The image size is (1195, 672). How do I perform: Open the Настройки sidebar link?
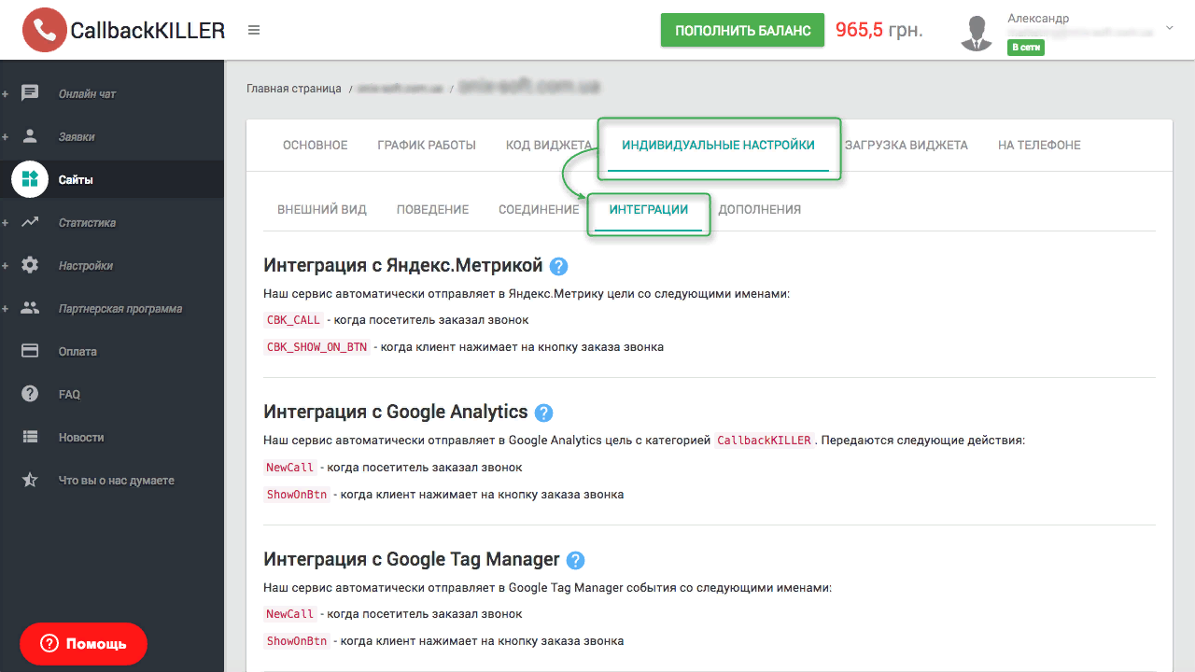[85, 266]
